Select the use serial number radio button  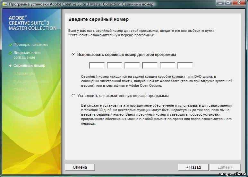tap(73, 55)
